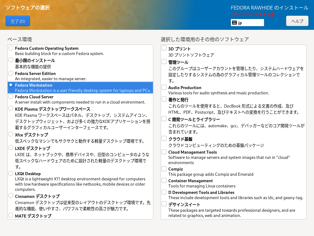Image resolution: width=314 pixels, height=236 pixels.
Task: Click 'This package group adds Compiz and Emerald'
Action: click(x=211, y=175)
